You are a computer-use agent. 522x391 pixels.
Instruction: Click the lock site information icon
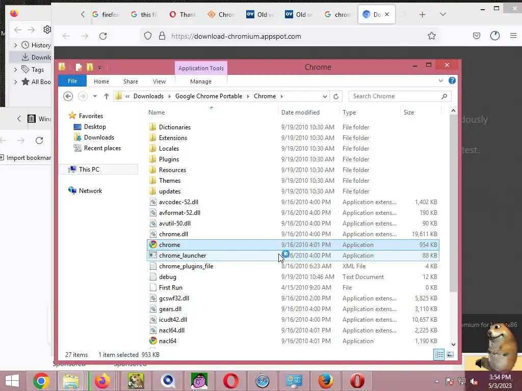tap(162, 36)
